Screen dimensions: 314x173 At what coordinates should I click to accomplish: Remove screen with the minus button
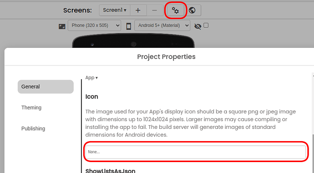pyautogui.click(x=154, y=10)
